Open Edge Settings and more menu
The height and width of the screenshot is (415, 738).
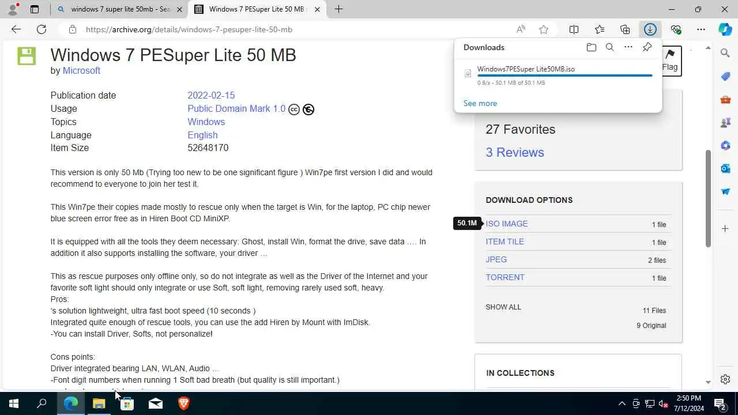[701, 29]
